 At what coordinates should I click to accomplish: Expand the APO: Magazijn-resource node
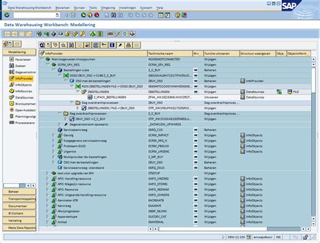[47, 184]
